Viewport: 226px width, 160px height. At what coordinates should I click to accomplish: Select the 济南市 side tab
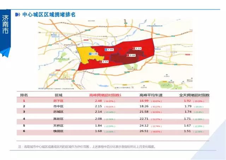(x=6, y=25)
